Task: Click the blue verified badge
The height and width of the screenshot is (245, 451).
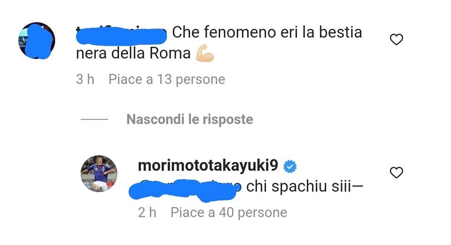Action: pos(290,167)
